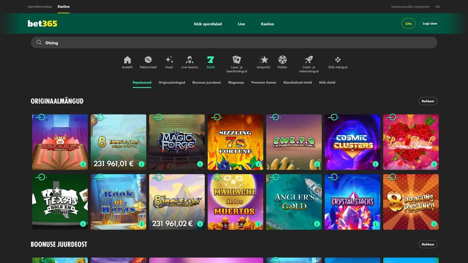The image size is (468, 263).
Task: Switch to the Premium Games tab
Action: (x=264, y=82)
